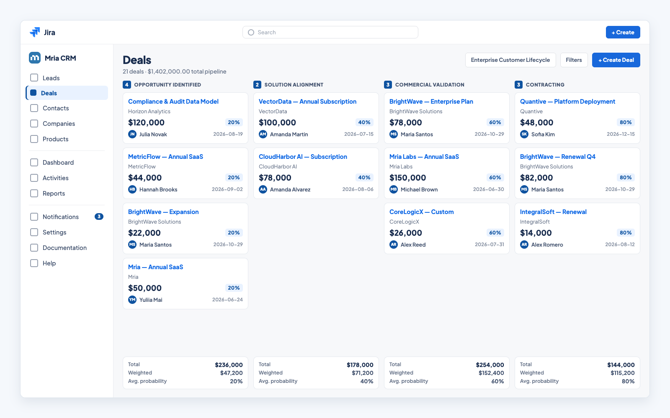The image size is (670, 418).
Task: Click the Jira logo icon
Action: (x=35, y=32)
